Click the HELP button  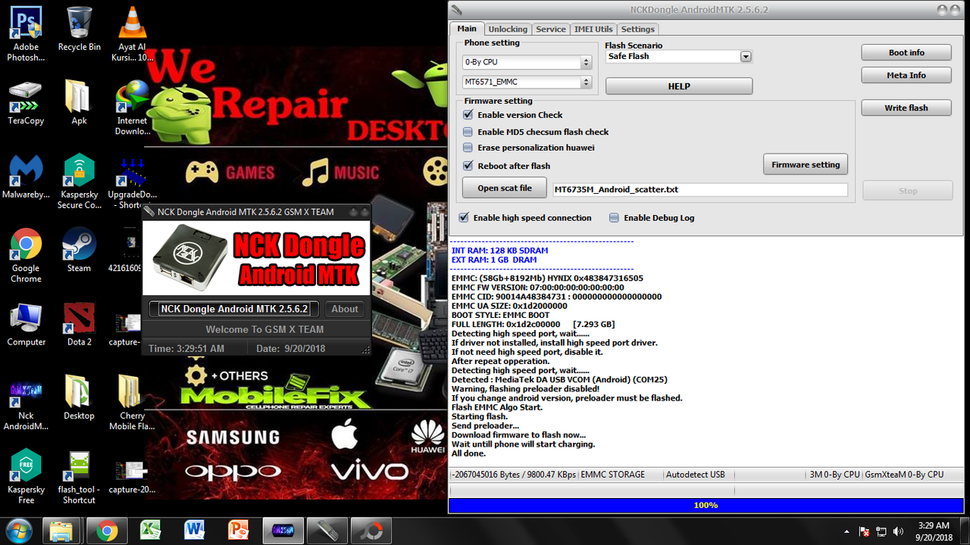679,86
